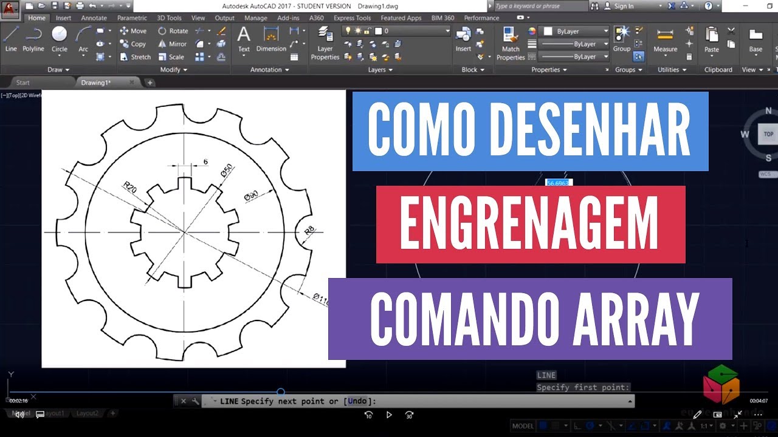The image size is (778, 437).
Task: Switch to the Annotate ribbon tab
Action: click(x=94, y=18)
